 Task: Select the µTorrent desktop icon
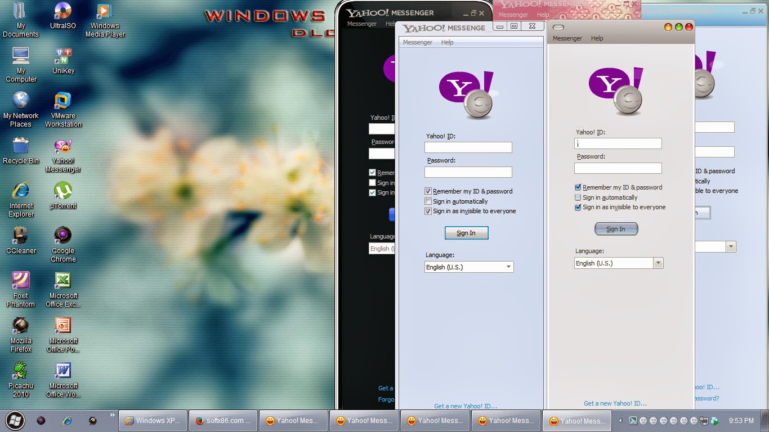[x=63, y=196]
